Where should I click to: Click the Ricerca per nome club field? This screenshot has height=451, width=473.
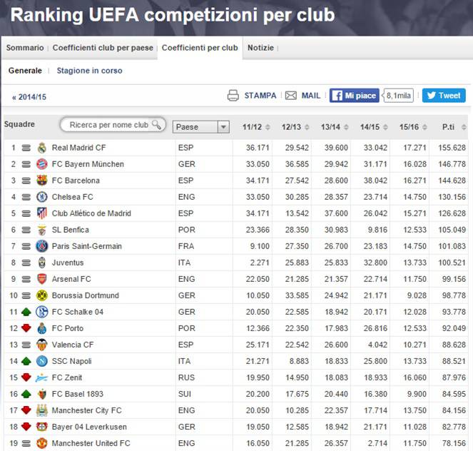(113, 125)
